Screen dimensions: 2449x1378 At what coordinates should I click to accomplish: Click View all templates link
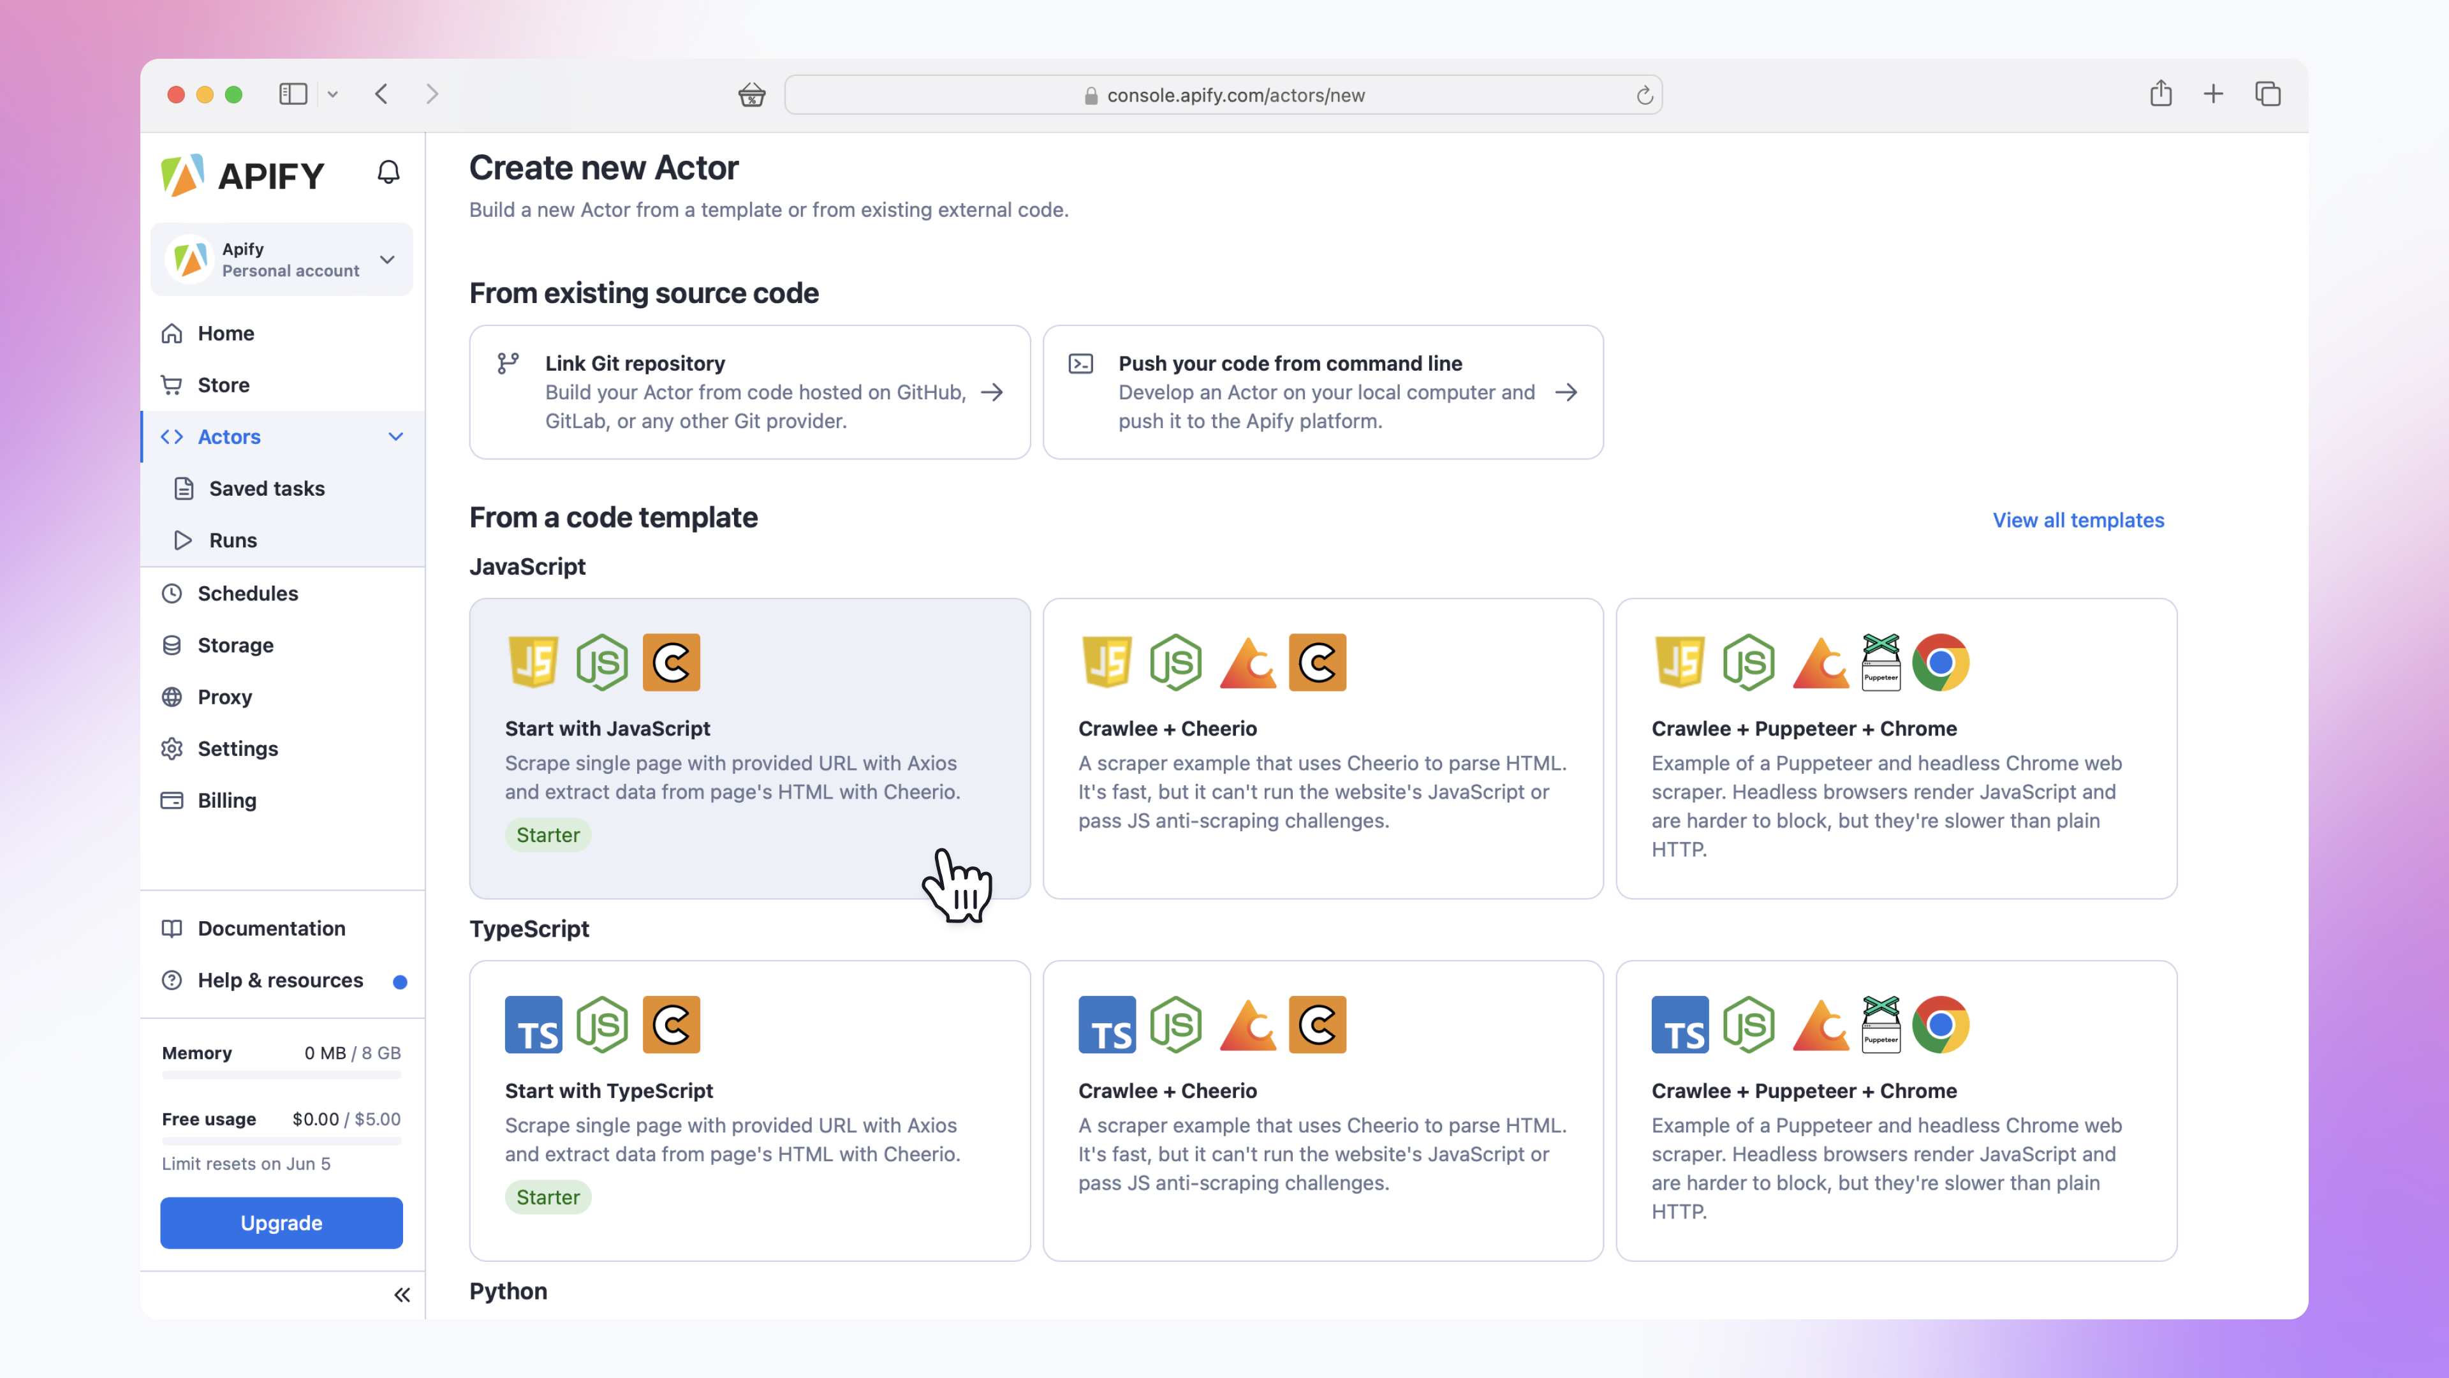tap(2078, 520)
